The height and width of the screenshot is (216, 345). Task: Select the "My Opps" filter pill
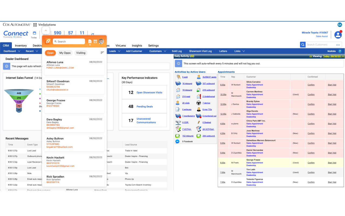coord(65,53)
